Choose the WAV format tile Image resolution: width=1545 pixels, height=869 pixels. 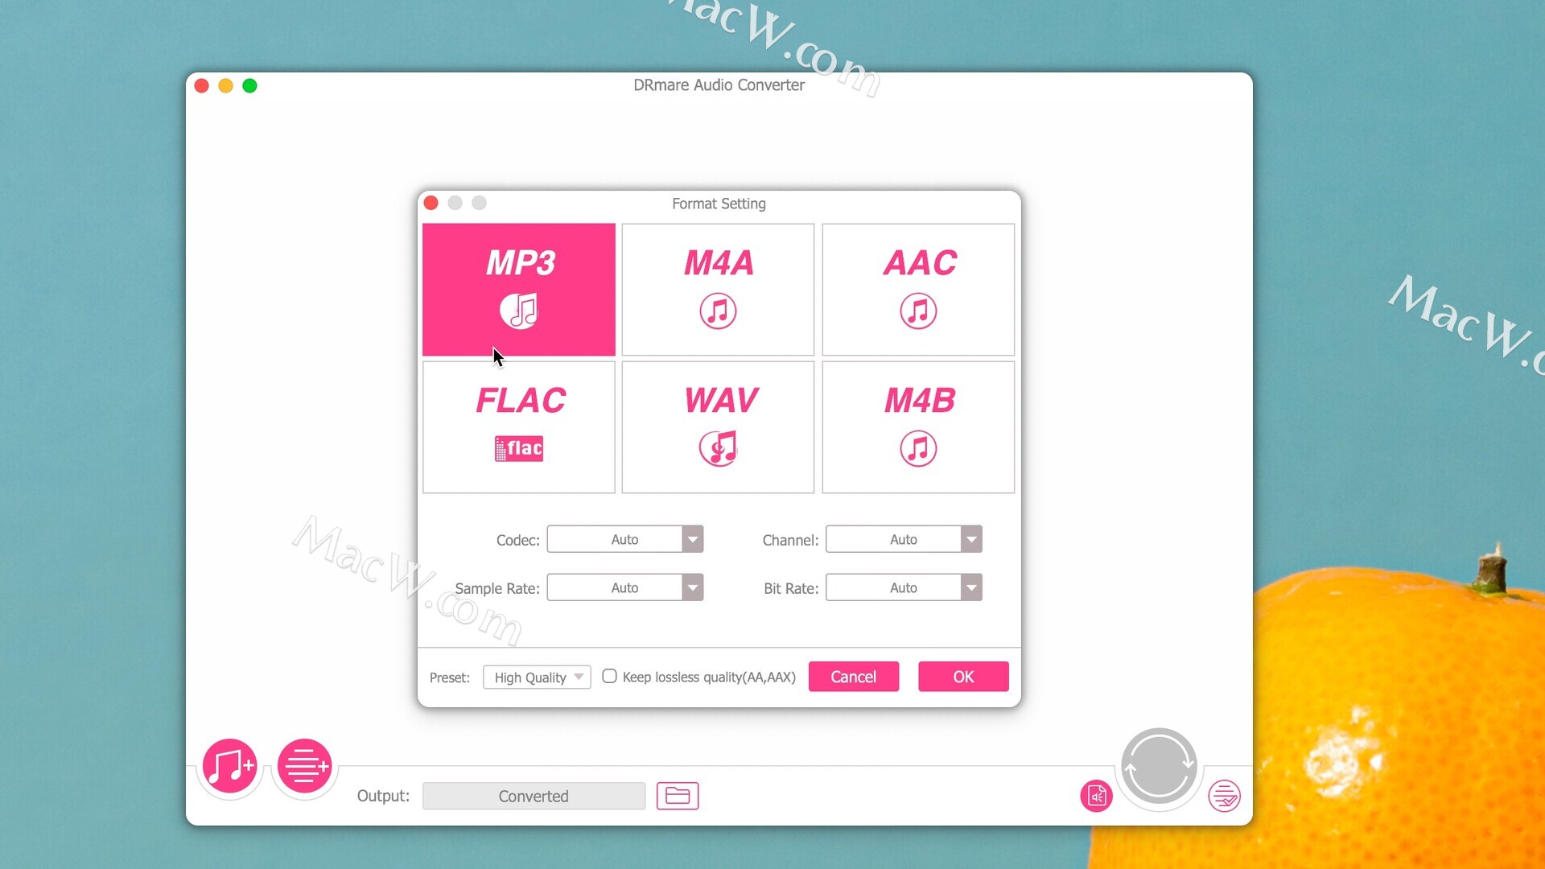718,427
